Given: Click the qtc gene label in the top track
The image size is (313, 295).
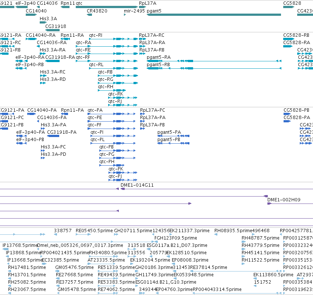Looking at the screenshot, I should click(79, 3).
